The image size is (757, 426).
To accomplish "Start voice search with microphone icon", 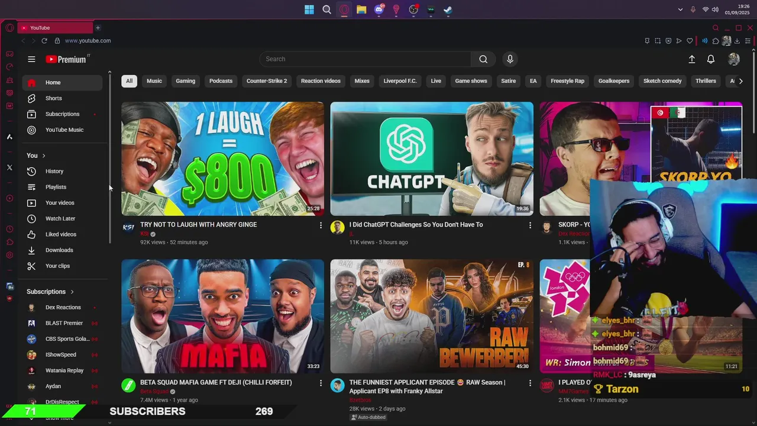I will click(x=510, y=59).
